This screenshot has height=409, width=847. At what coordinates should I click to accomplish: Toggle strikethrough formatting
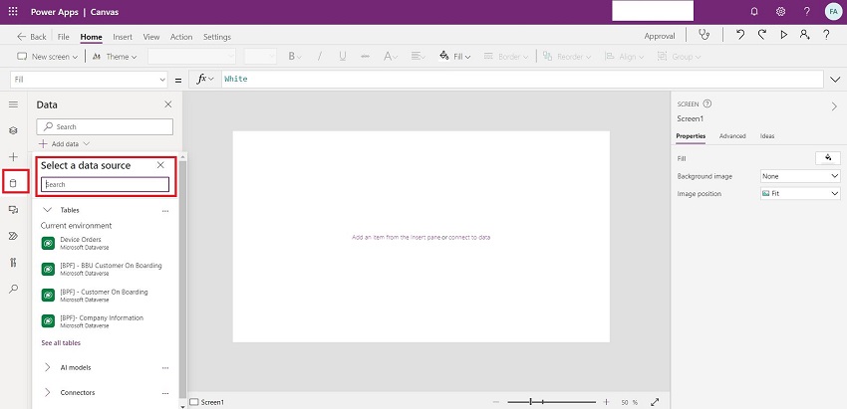(x=365, y=56)
